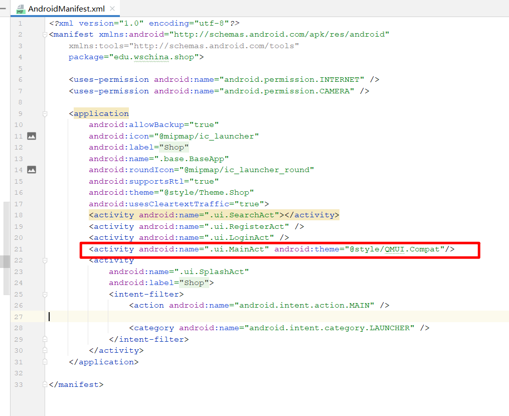Click "Shop" label value on line 12

click(x=174, y=148)
